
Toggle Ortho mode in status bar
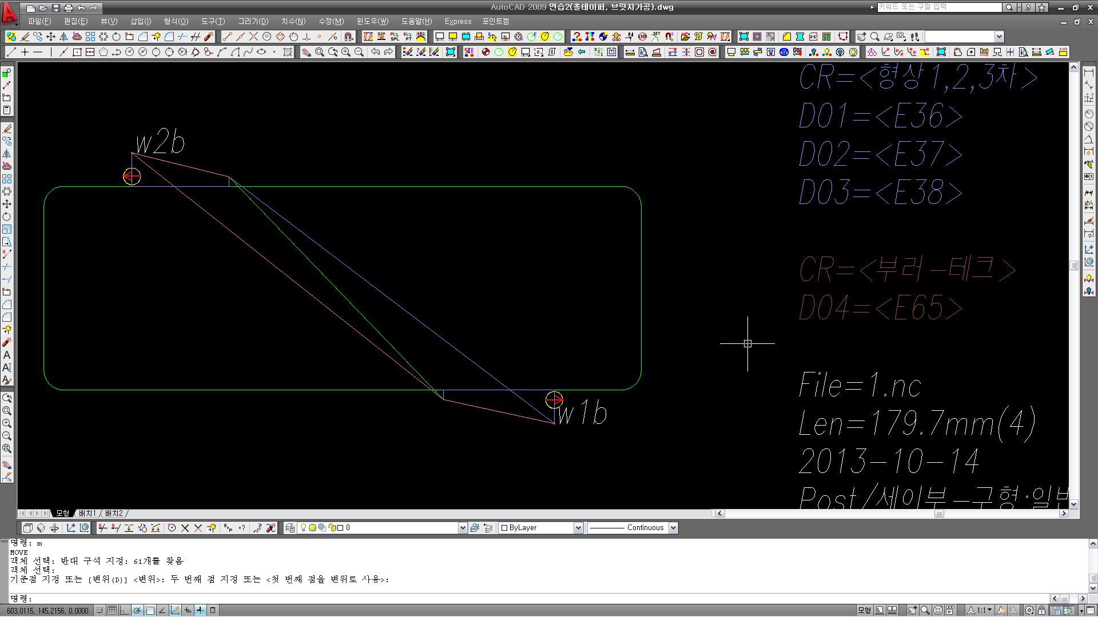click(125, 610)
